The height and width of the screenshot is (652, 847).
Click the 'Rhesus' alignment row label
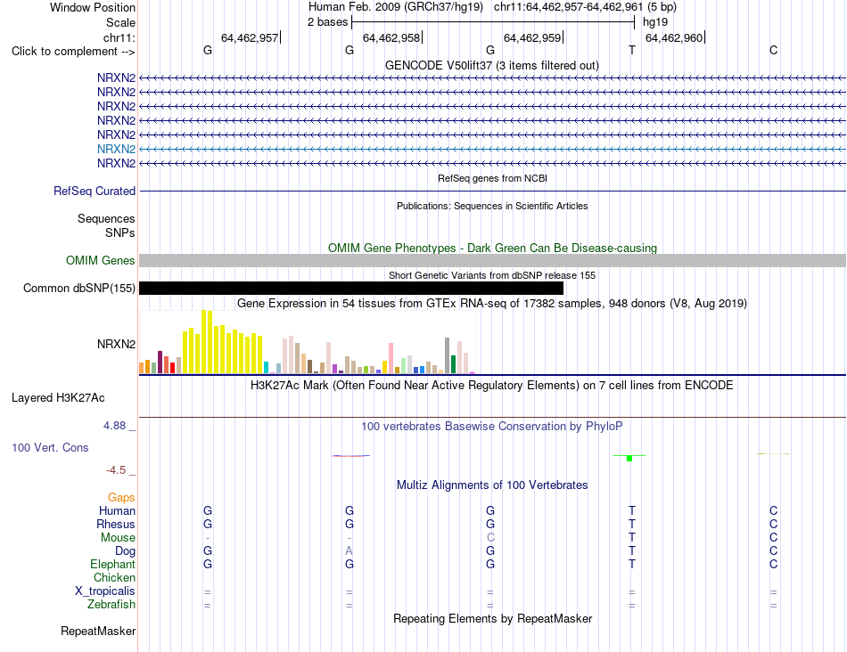pyautogui.click(x=116, y=524)
